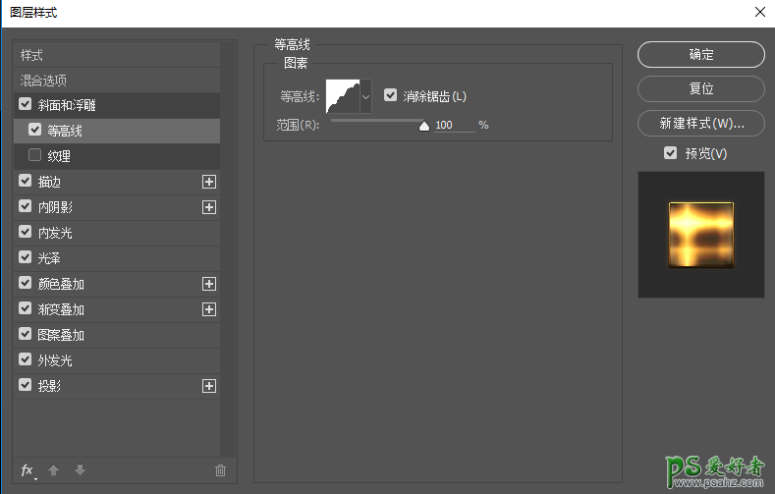This screenshot has width=775, height=494.
Task: Toggle the 消除锯齿 anti-alias checkbox
Action: point(391,95)
